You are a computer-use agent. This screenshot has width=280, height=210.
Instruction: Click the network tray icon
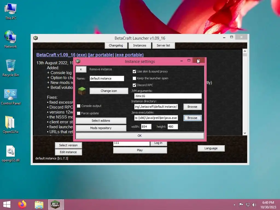pyautogui.click(x=248, y=205)
